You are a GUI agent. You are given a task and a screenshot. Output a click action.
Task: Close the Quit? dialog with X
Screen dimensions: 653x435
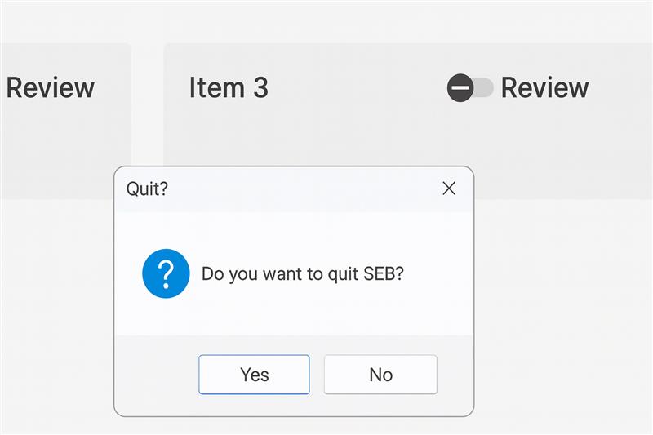(x=449, y=189)
